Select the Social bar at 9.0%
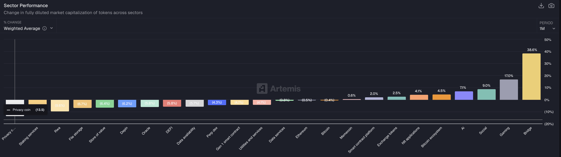 tap(486, 94)
